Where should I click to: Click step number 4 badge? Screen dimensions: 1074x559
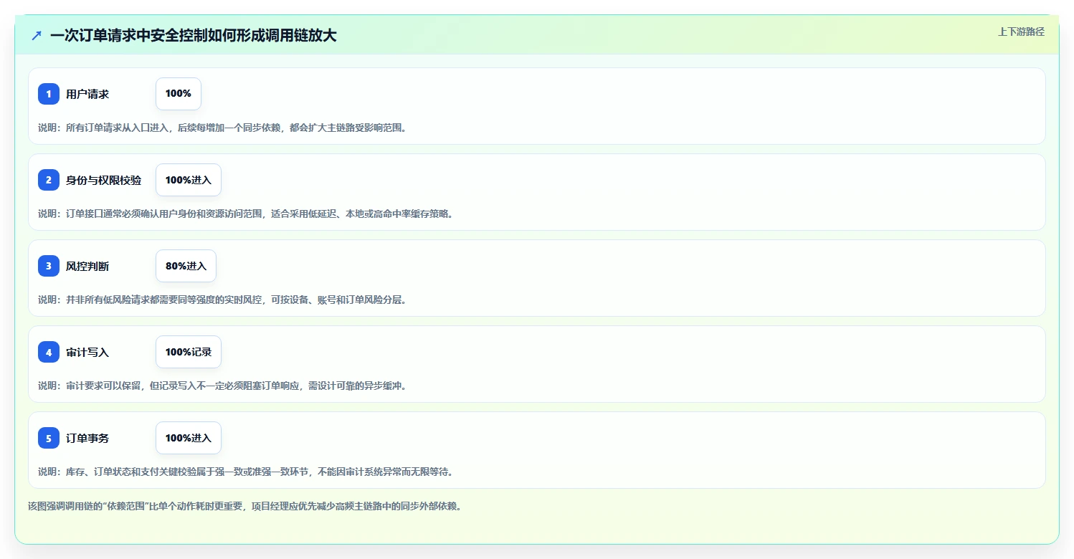tap(49, 352)
